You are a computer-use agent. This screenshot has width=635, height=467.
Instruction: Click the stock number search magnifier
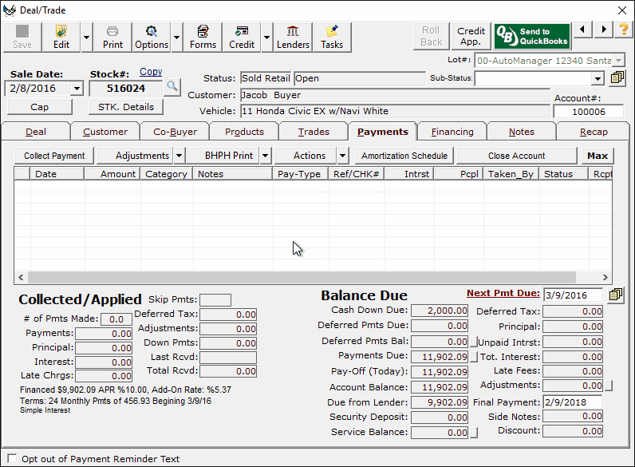(x=173, y=87)
